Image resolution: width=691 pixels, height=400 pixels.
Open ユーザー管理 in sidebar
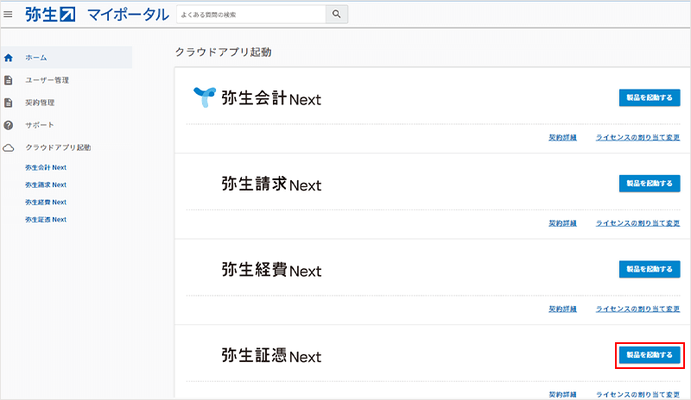[47, 80]
